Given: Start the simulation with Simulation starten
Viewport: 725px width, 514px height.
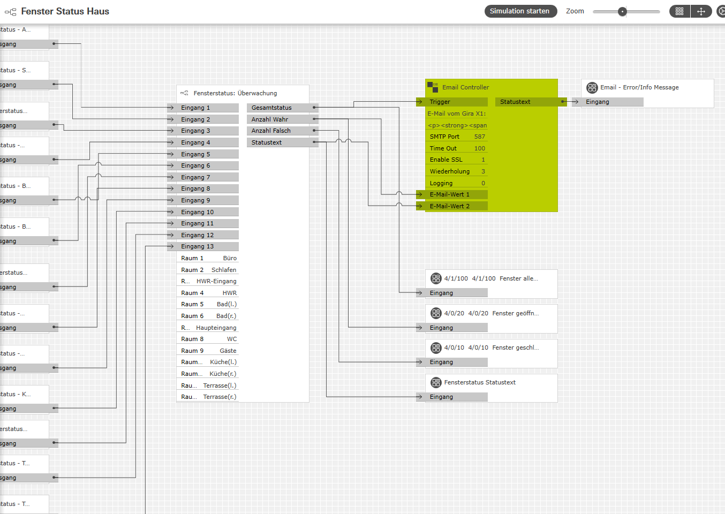Looking at the screenshot, I should [x=520, y=11].
